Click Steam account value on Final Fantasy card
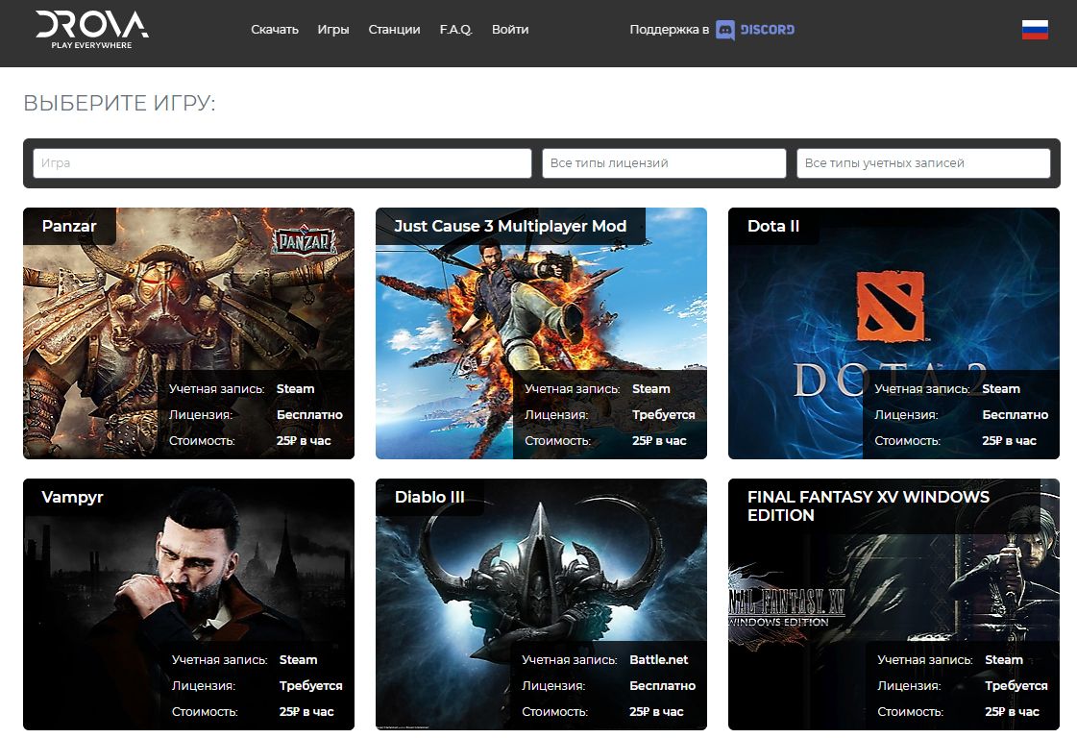The image size is (1077, 738). [x=1004, y=659]
